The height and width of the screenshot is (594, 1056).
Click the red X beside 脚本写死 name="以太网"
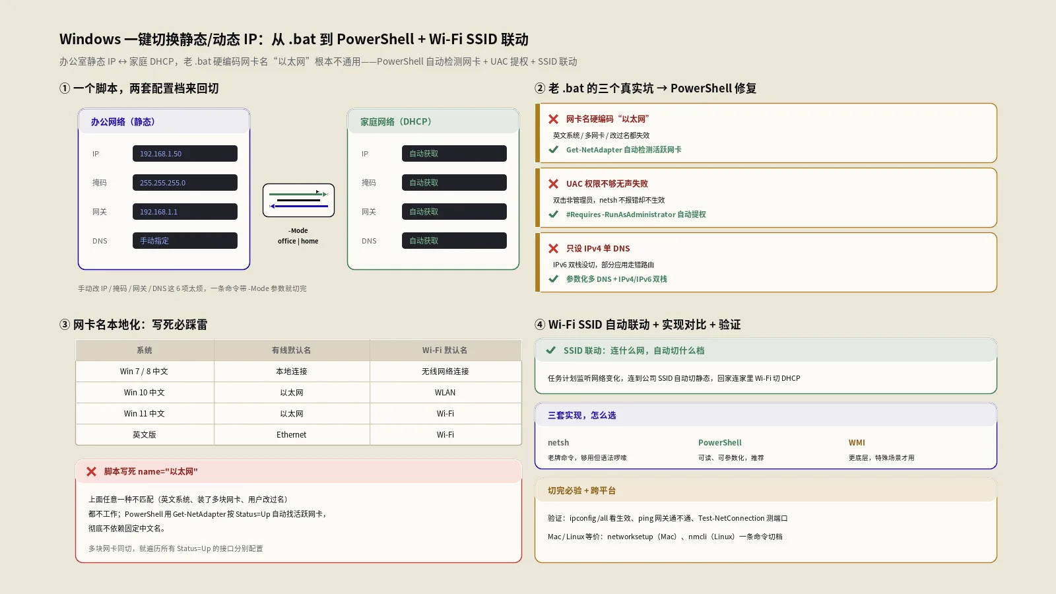coord(91,472)
